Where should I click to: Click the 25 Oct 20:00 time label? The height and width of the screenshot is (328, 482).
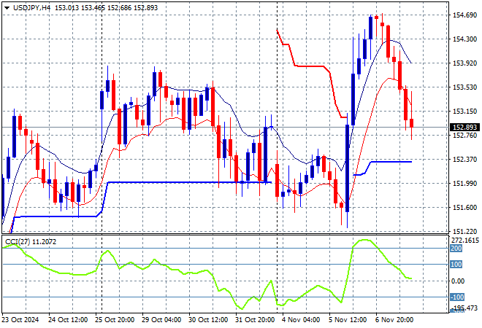(115, 320)
